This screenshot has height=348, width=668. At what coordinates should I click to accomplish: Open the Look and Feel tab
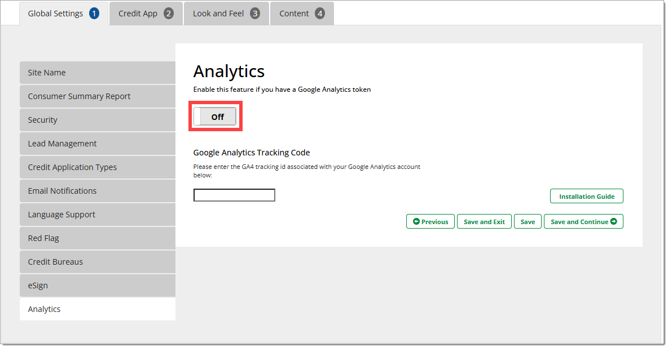226,14
